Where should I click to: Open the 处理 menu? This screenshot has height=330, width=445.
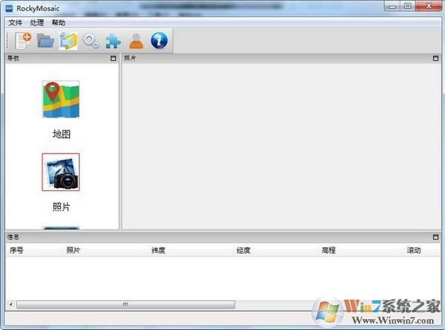coord(37,23)
